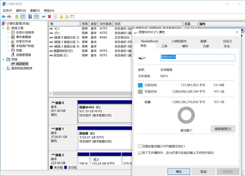Select Performance icon in tree
Screen dimensions: 245x176
coord(13,51)
